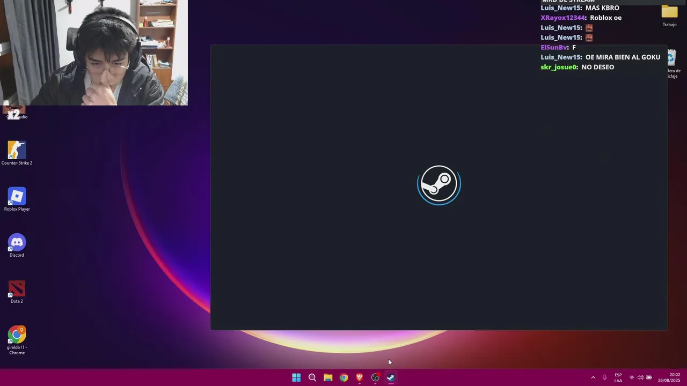Open the Trabajo folder on the desktop
The image size is (687, 386).
[669, 16]
